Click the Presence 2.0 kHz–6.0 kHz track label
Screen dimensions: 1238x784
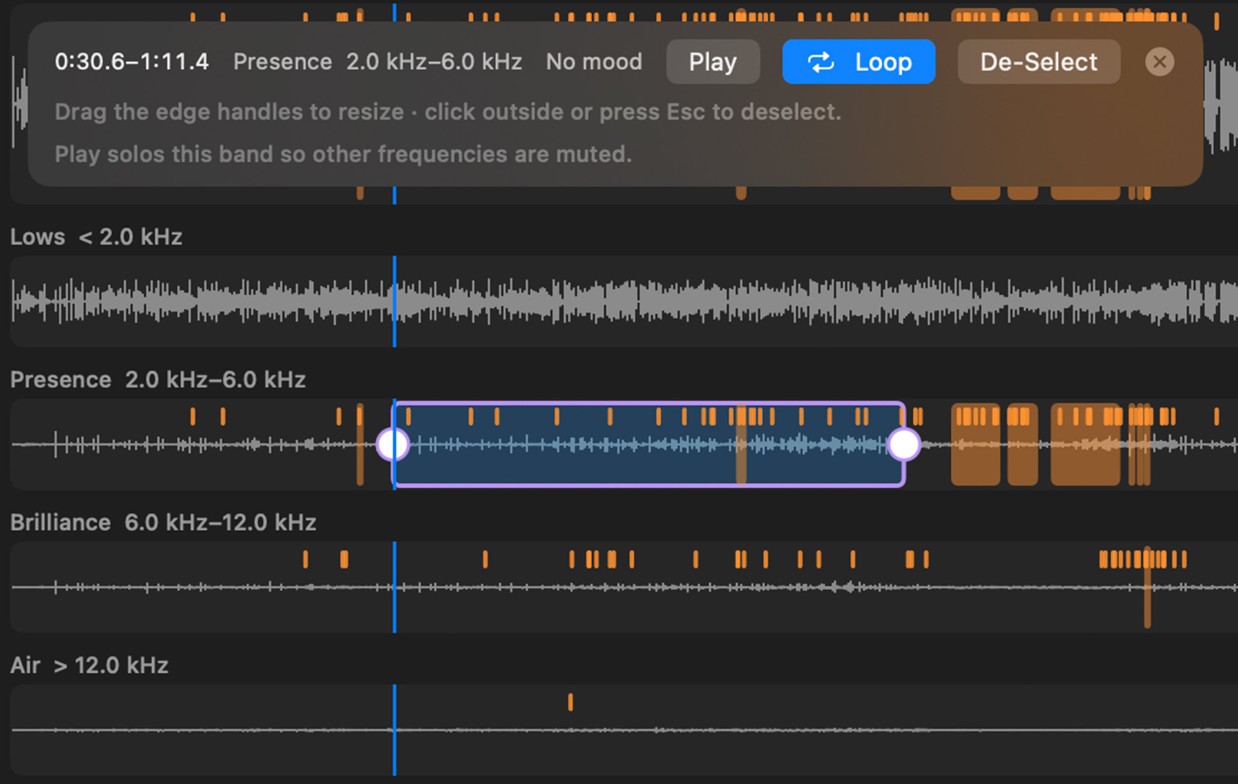[x=158, y=379]
